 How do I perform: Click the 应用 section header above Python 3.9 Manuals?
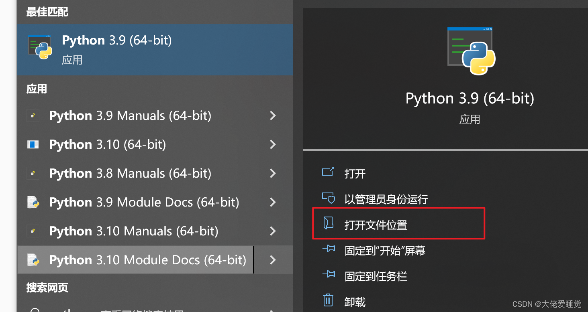(37, 89)
